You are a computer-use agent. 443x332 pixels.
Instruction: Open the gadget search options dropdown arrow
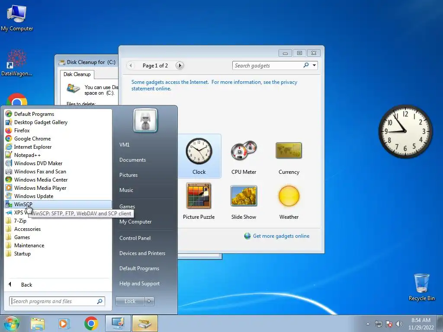[314, 66]
